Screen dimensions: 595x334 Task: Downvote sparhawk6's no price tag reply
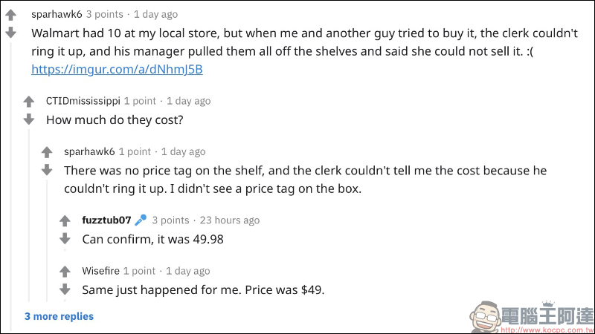point(46,170)
